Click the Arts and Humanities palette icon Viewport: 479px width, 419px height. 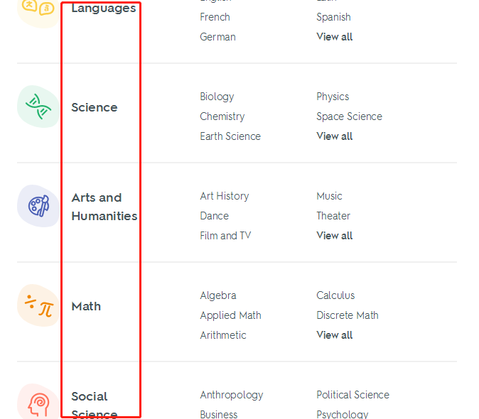(x=38, y=206)
